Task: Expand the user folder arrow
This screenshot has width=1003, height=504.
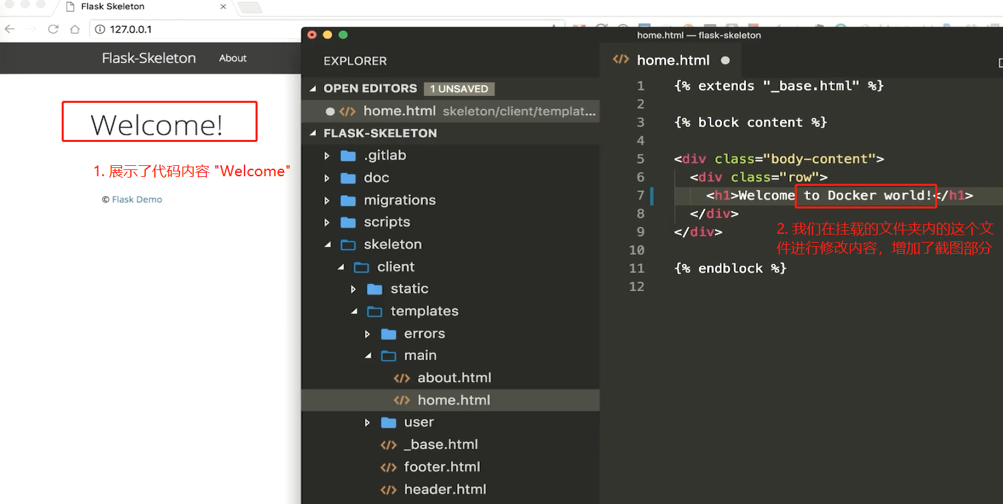Action: pyautogui.click(x=368, y=422)
